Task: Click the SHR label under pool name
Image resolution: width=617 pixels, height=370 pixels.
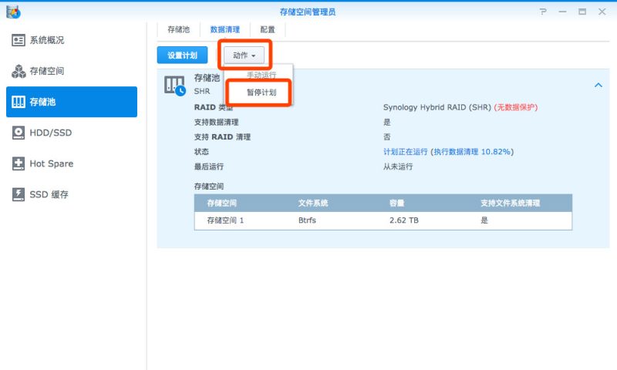Action: pos(202,91)
